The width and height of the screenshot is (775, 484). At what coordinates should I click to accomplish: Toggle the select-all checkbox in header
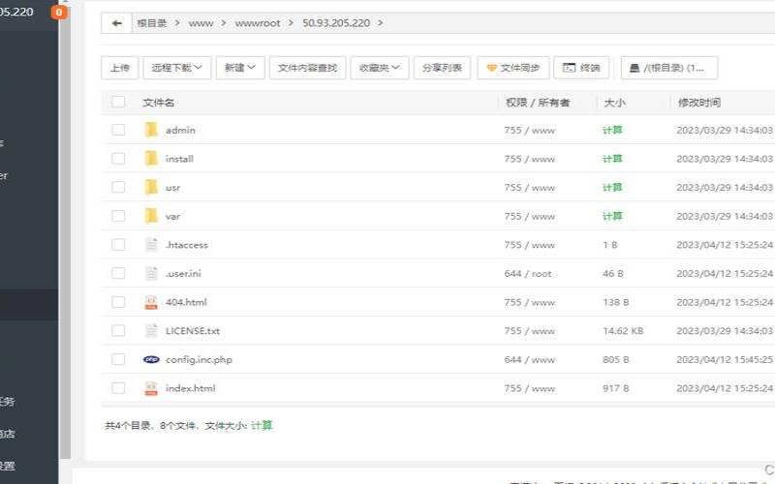(x=118, y=102)
